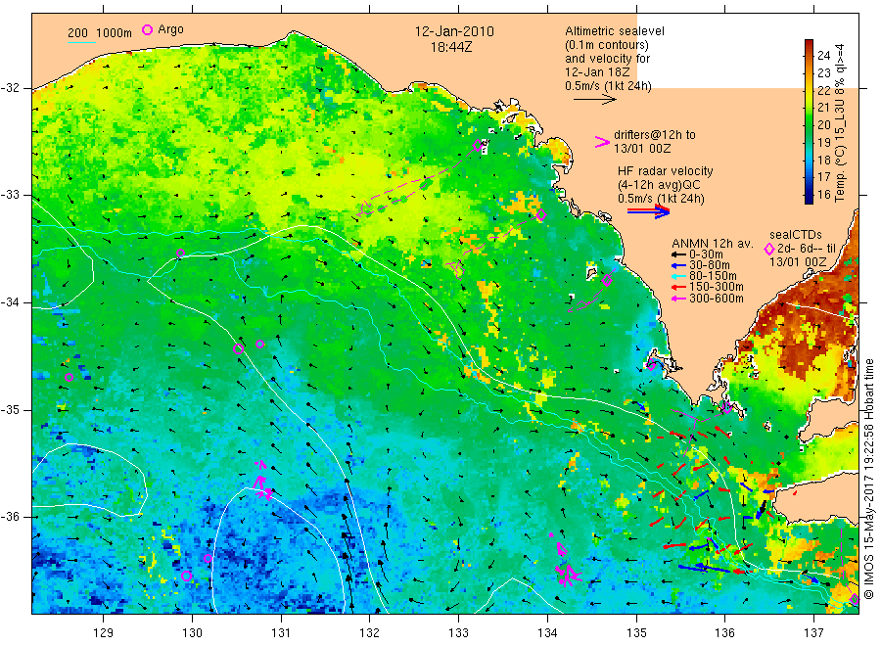Image resolution: width=881 pixels, height=646 pixels.
Task: Select the Argo float near 130.75E, 34.4S
Action: 259,344
